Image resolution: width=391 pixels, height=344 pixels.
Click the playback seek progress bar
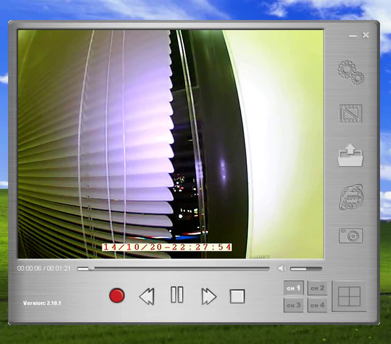[173, 268]
